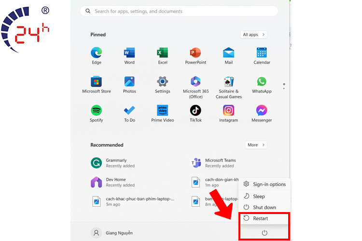Click the power button icon

(265, 233)
